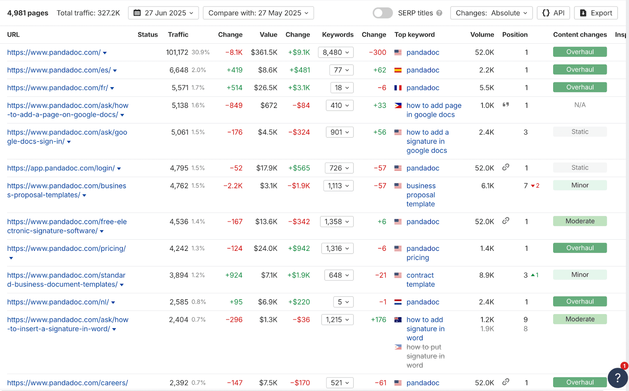Screen dimensions: 629x391
Task: Click the homepage value '$361.5K'
Action: (x=264, y=52)
